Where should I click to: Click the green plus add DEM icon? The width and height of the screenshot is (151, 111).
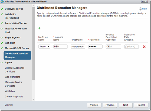coord(39,28)
